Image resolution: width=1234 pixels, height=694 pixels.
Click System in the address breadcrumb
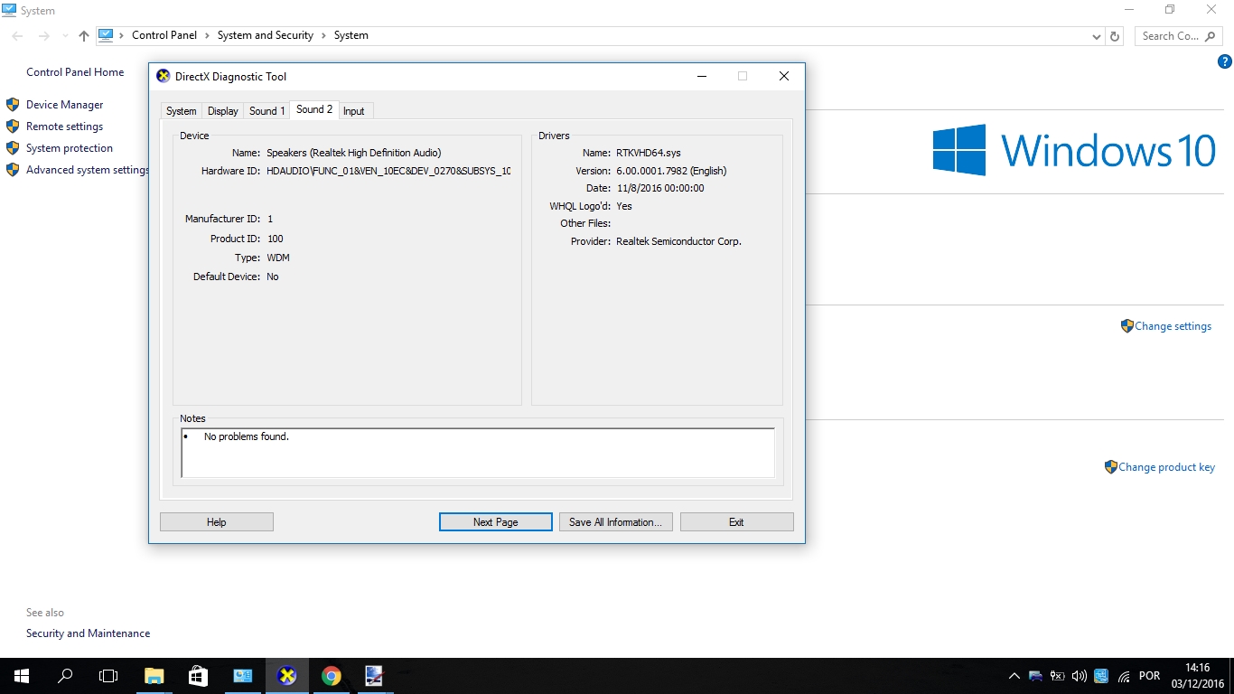coord(351,35)
